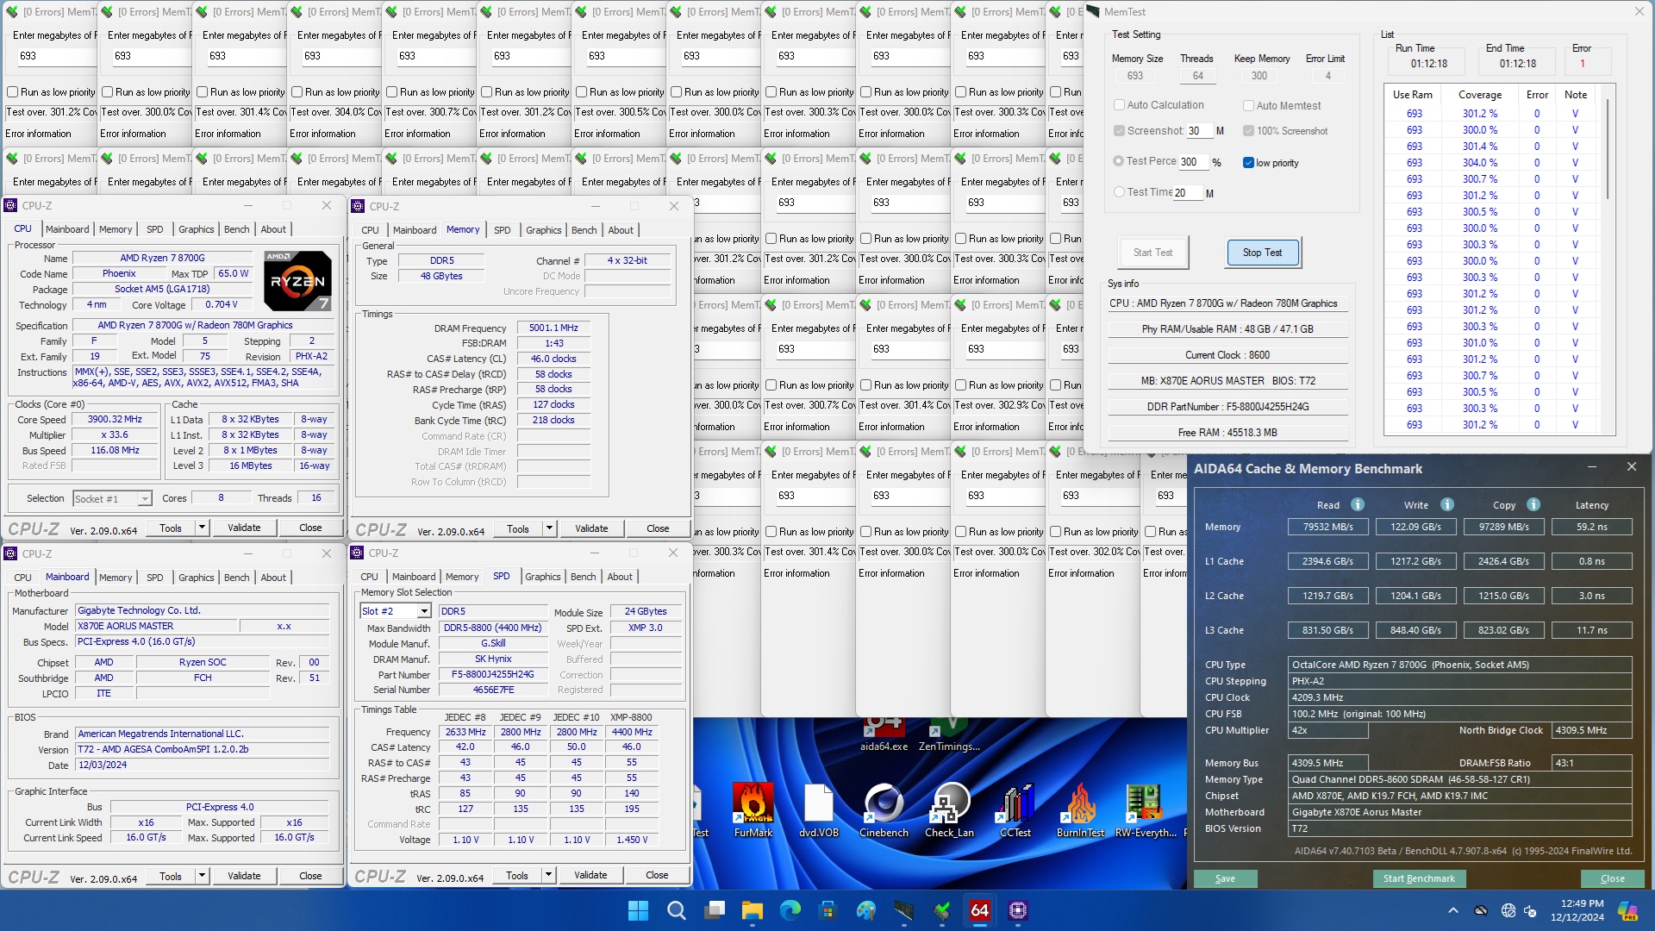Click the Write info icon in AIDA64

pos(1447,505)
